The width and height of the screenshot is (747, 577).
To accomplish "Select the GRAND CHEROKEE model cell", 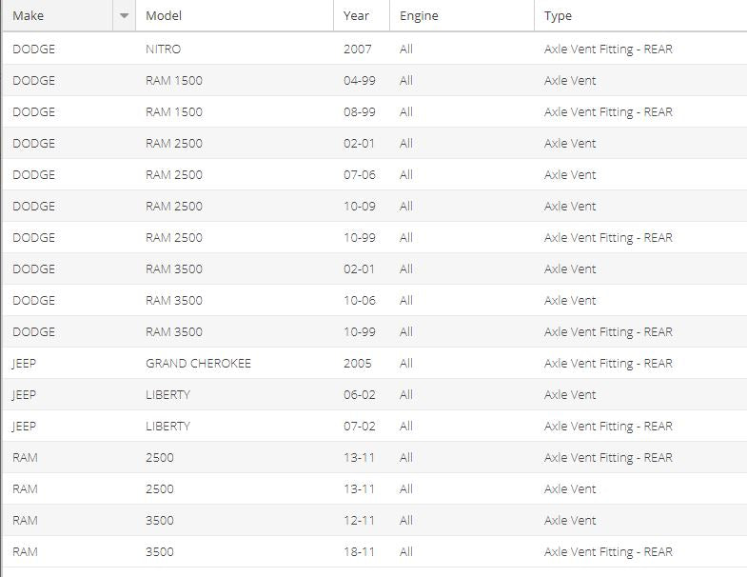I will 198,364.
